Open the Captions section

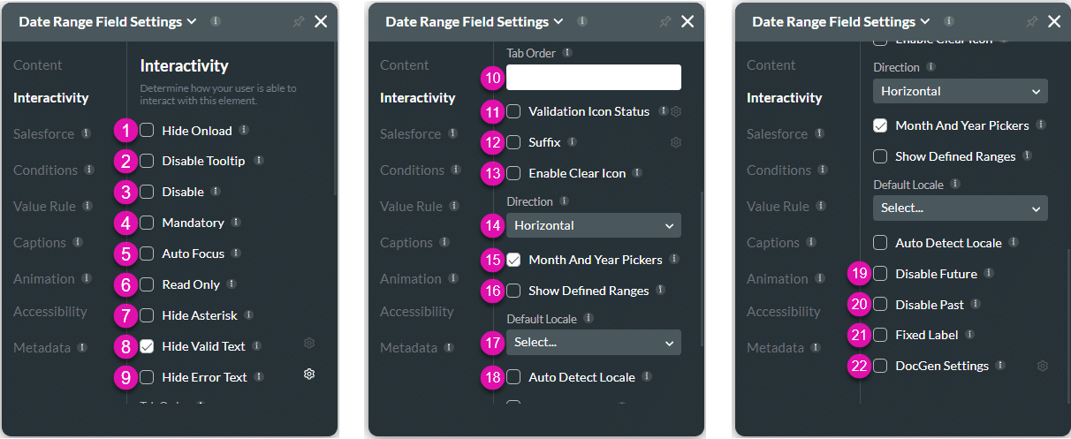click(40, 243)
